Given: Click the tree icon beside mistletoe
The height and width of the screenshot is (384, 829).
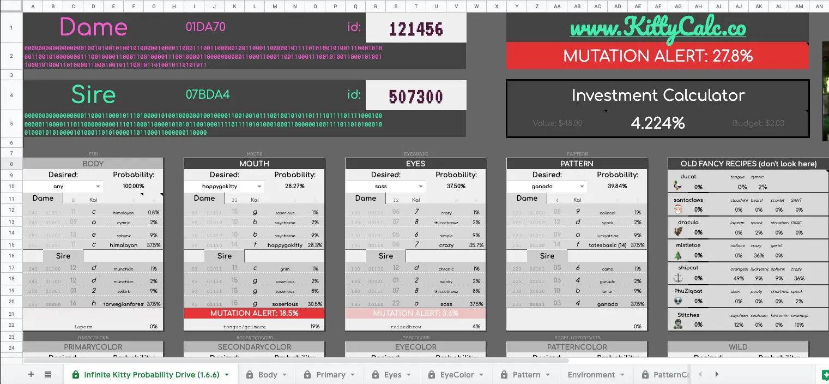Looking at the screenshot, I should click(x=677, y=253).
